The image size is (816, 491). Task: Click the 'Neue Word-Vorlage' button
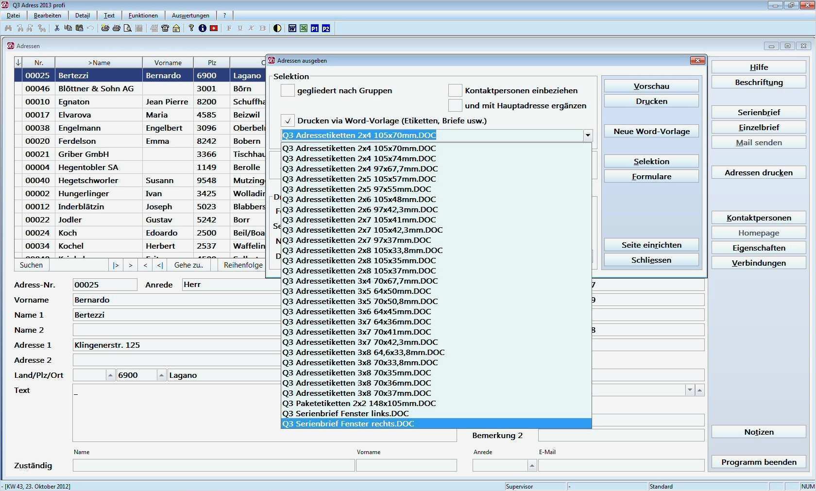(651, 131)
